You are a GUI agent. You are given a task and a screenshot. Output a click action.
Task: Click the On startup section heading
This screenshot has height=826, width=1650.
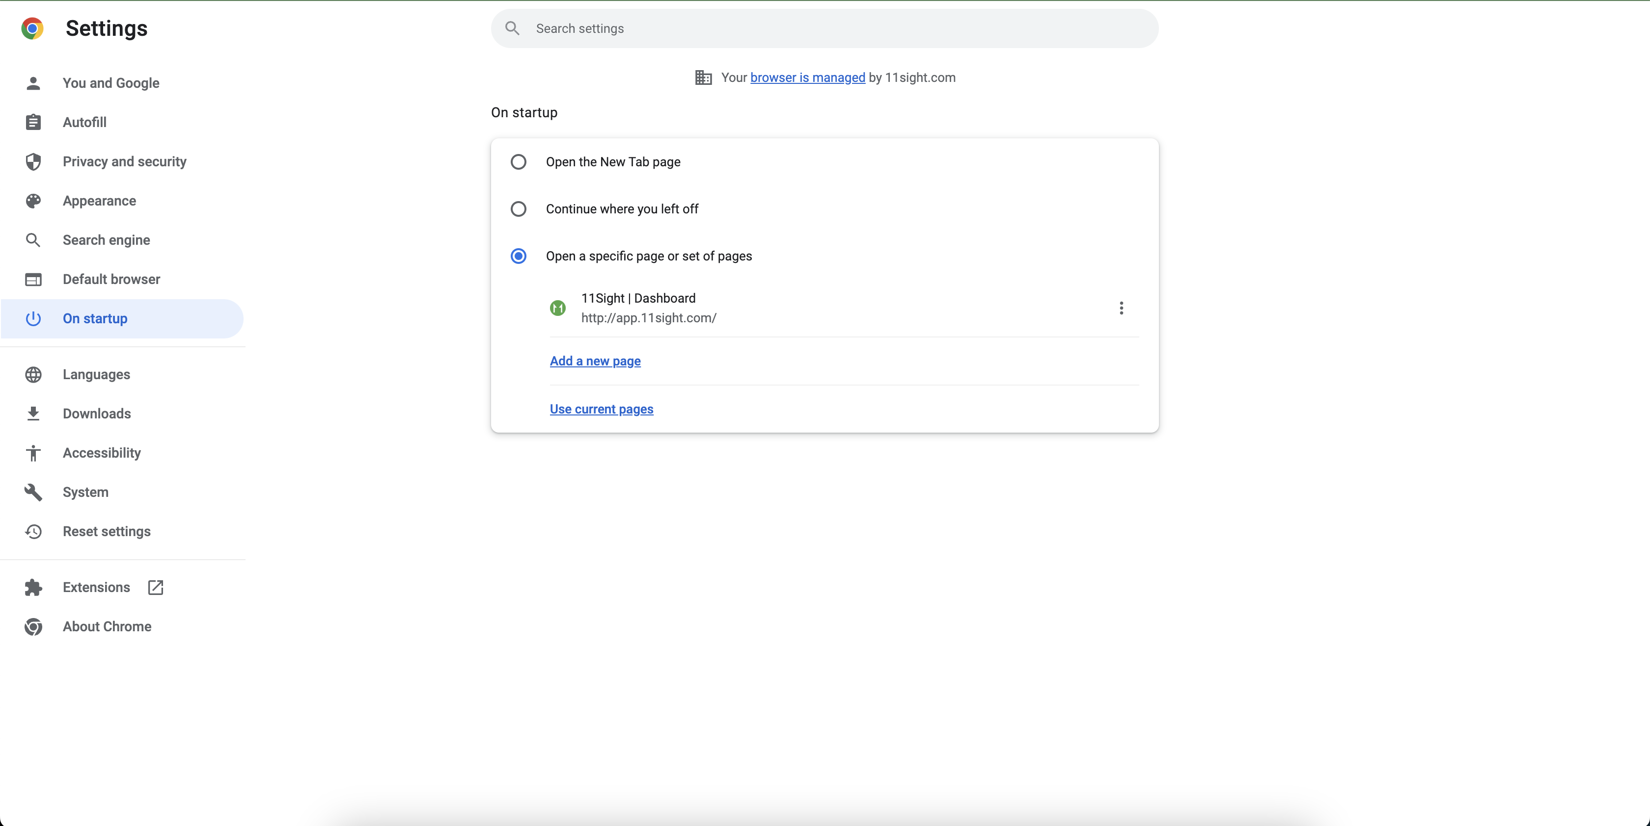(524, 113)
